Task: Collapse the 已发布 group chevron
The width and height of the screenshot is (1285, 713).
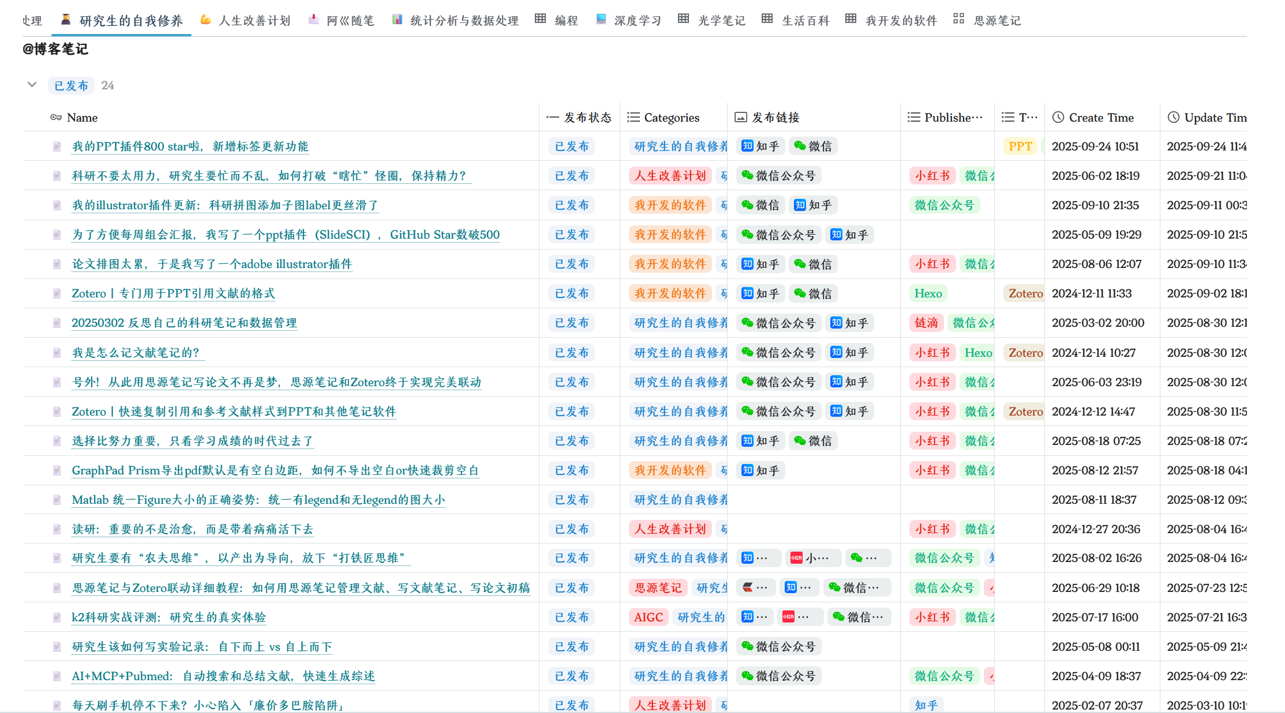Action: click(32, 85)
